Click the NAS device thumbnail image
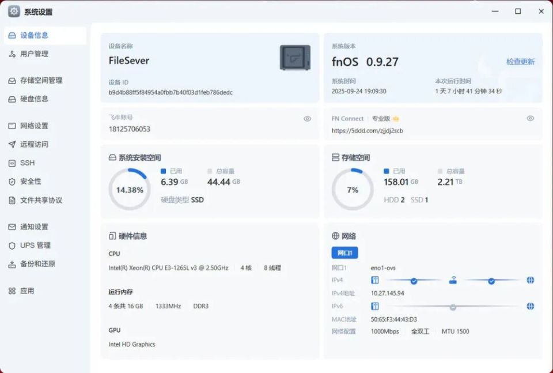The image size is (553, 373). [295, 58]
